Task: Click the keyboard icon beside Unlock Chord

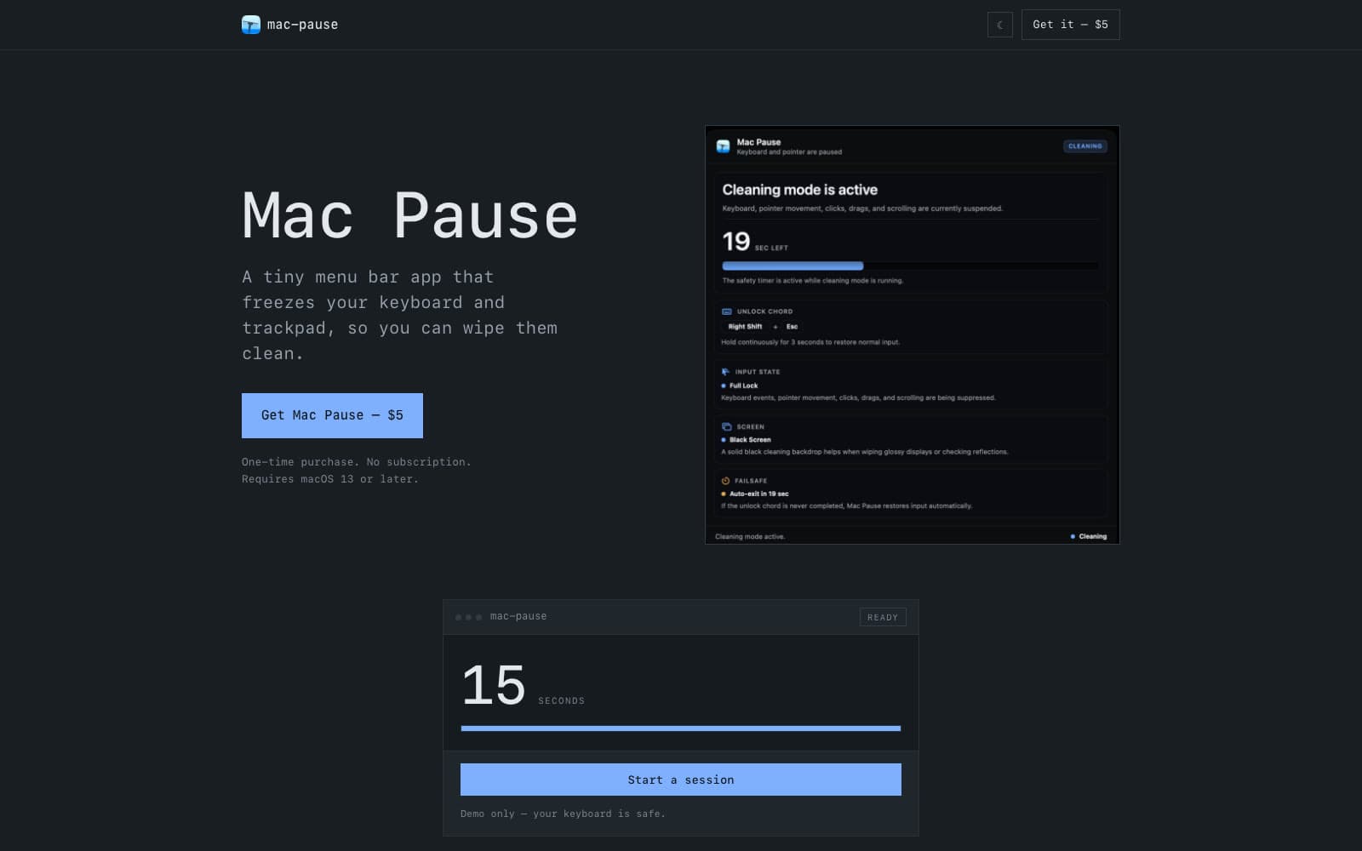Action: tap(727, 311)
